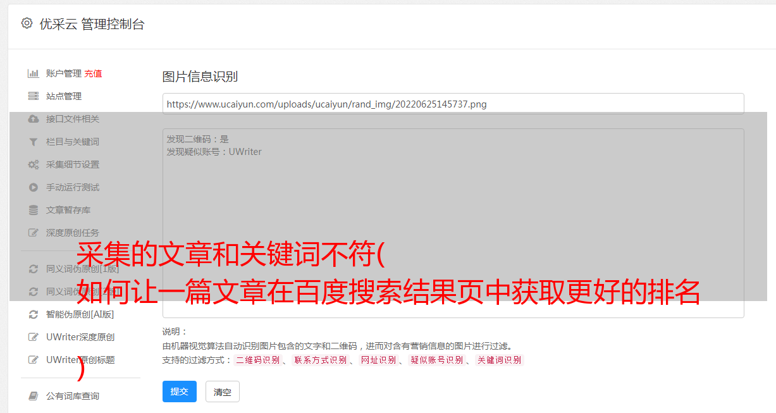
Task: Click the 疑似账号识别 tag
Action: coord(436,360)
